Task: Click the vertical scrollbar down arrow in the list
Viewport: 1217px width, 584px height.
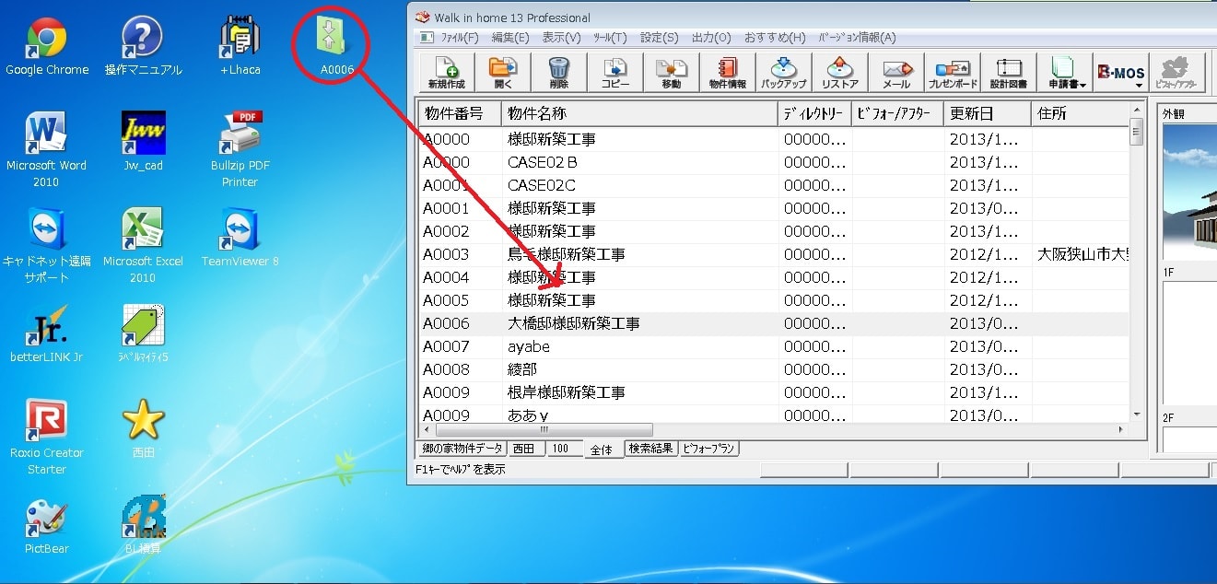Action: click(1137, 415)
